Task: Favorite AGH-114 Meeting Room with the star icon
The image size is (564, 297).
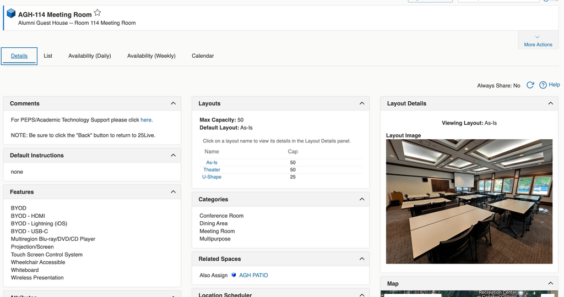Action: click(97, 13)
